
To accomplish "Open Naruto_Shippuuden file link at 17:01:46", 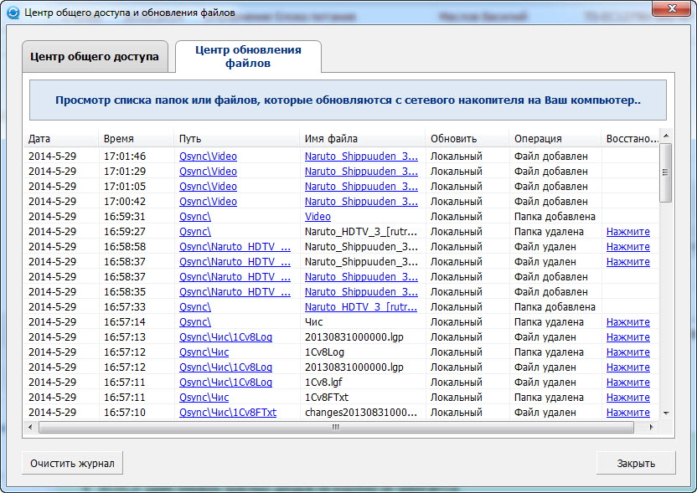I will pyautogui.click(x=361, y=157).
